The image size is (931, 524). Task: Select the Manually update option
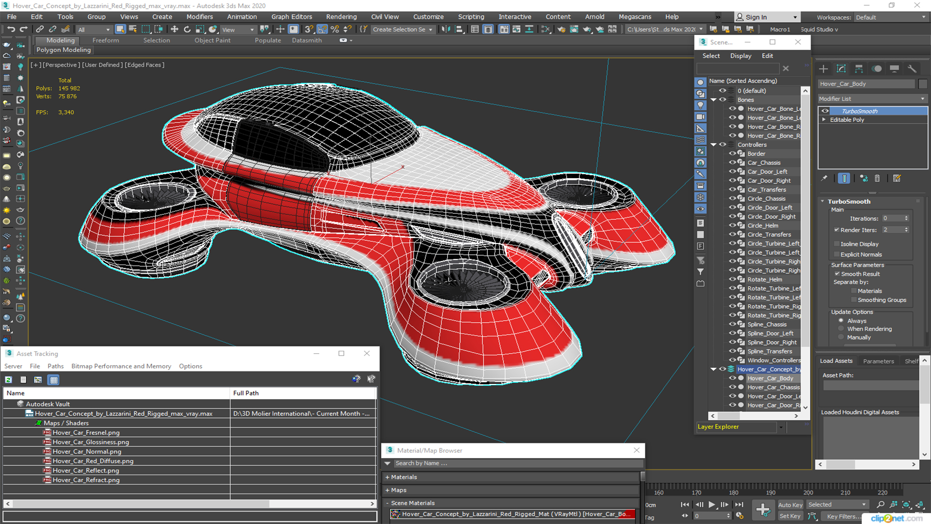(x=841, y=338)
